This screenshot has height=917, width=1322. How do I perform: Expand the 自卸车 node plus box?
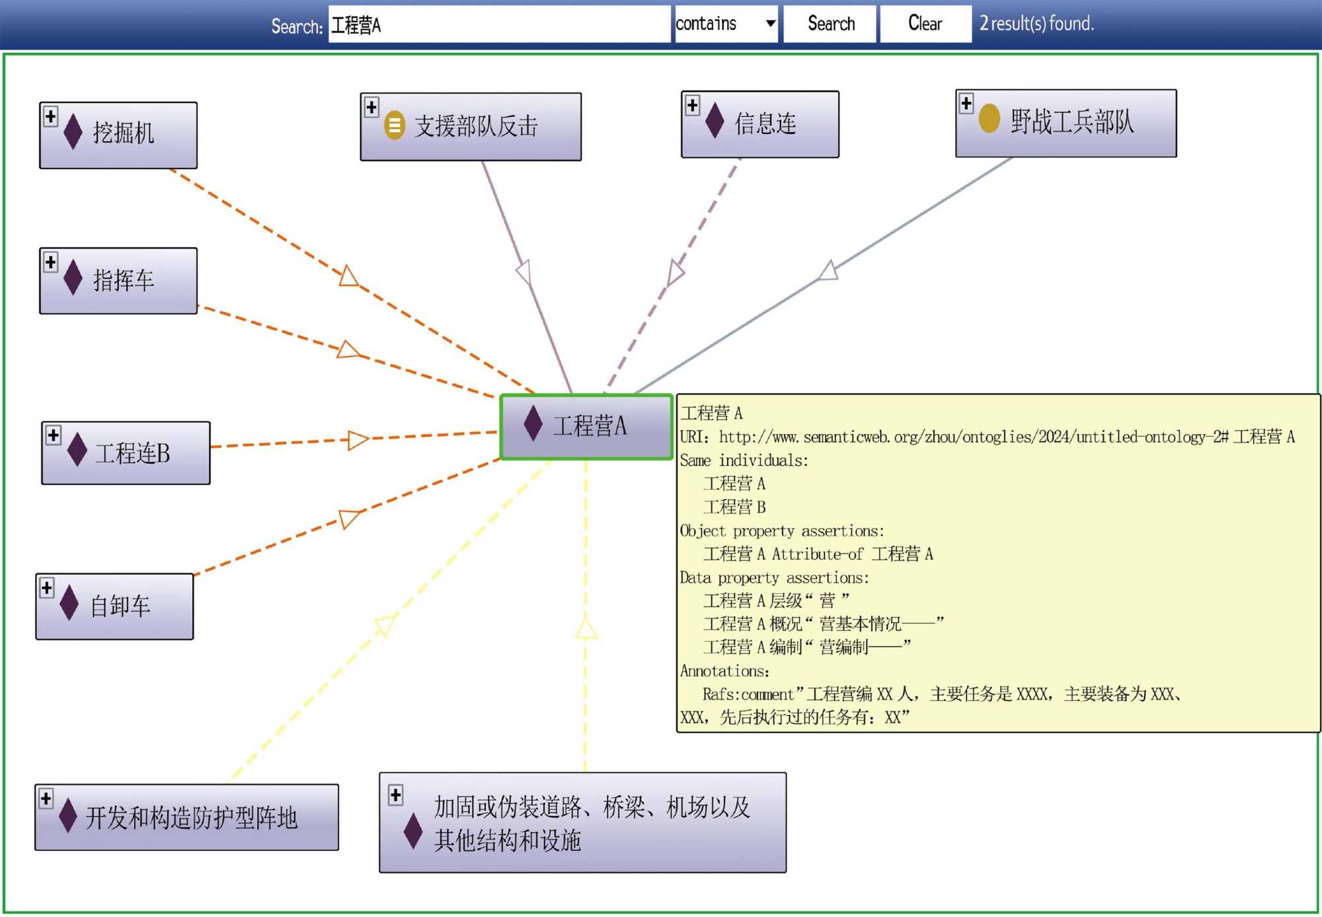pyautogui.click(x=47, y=587)
